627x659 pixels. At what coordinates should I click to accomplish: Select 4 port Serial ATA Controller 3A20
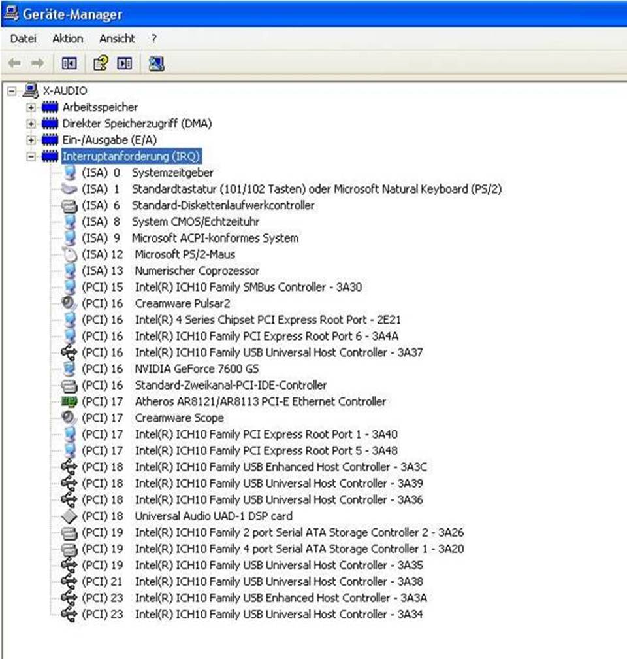tap(272, 549)
